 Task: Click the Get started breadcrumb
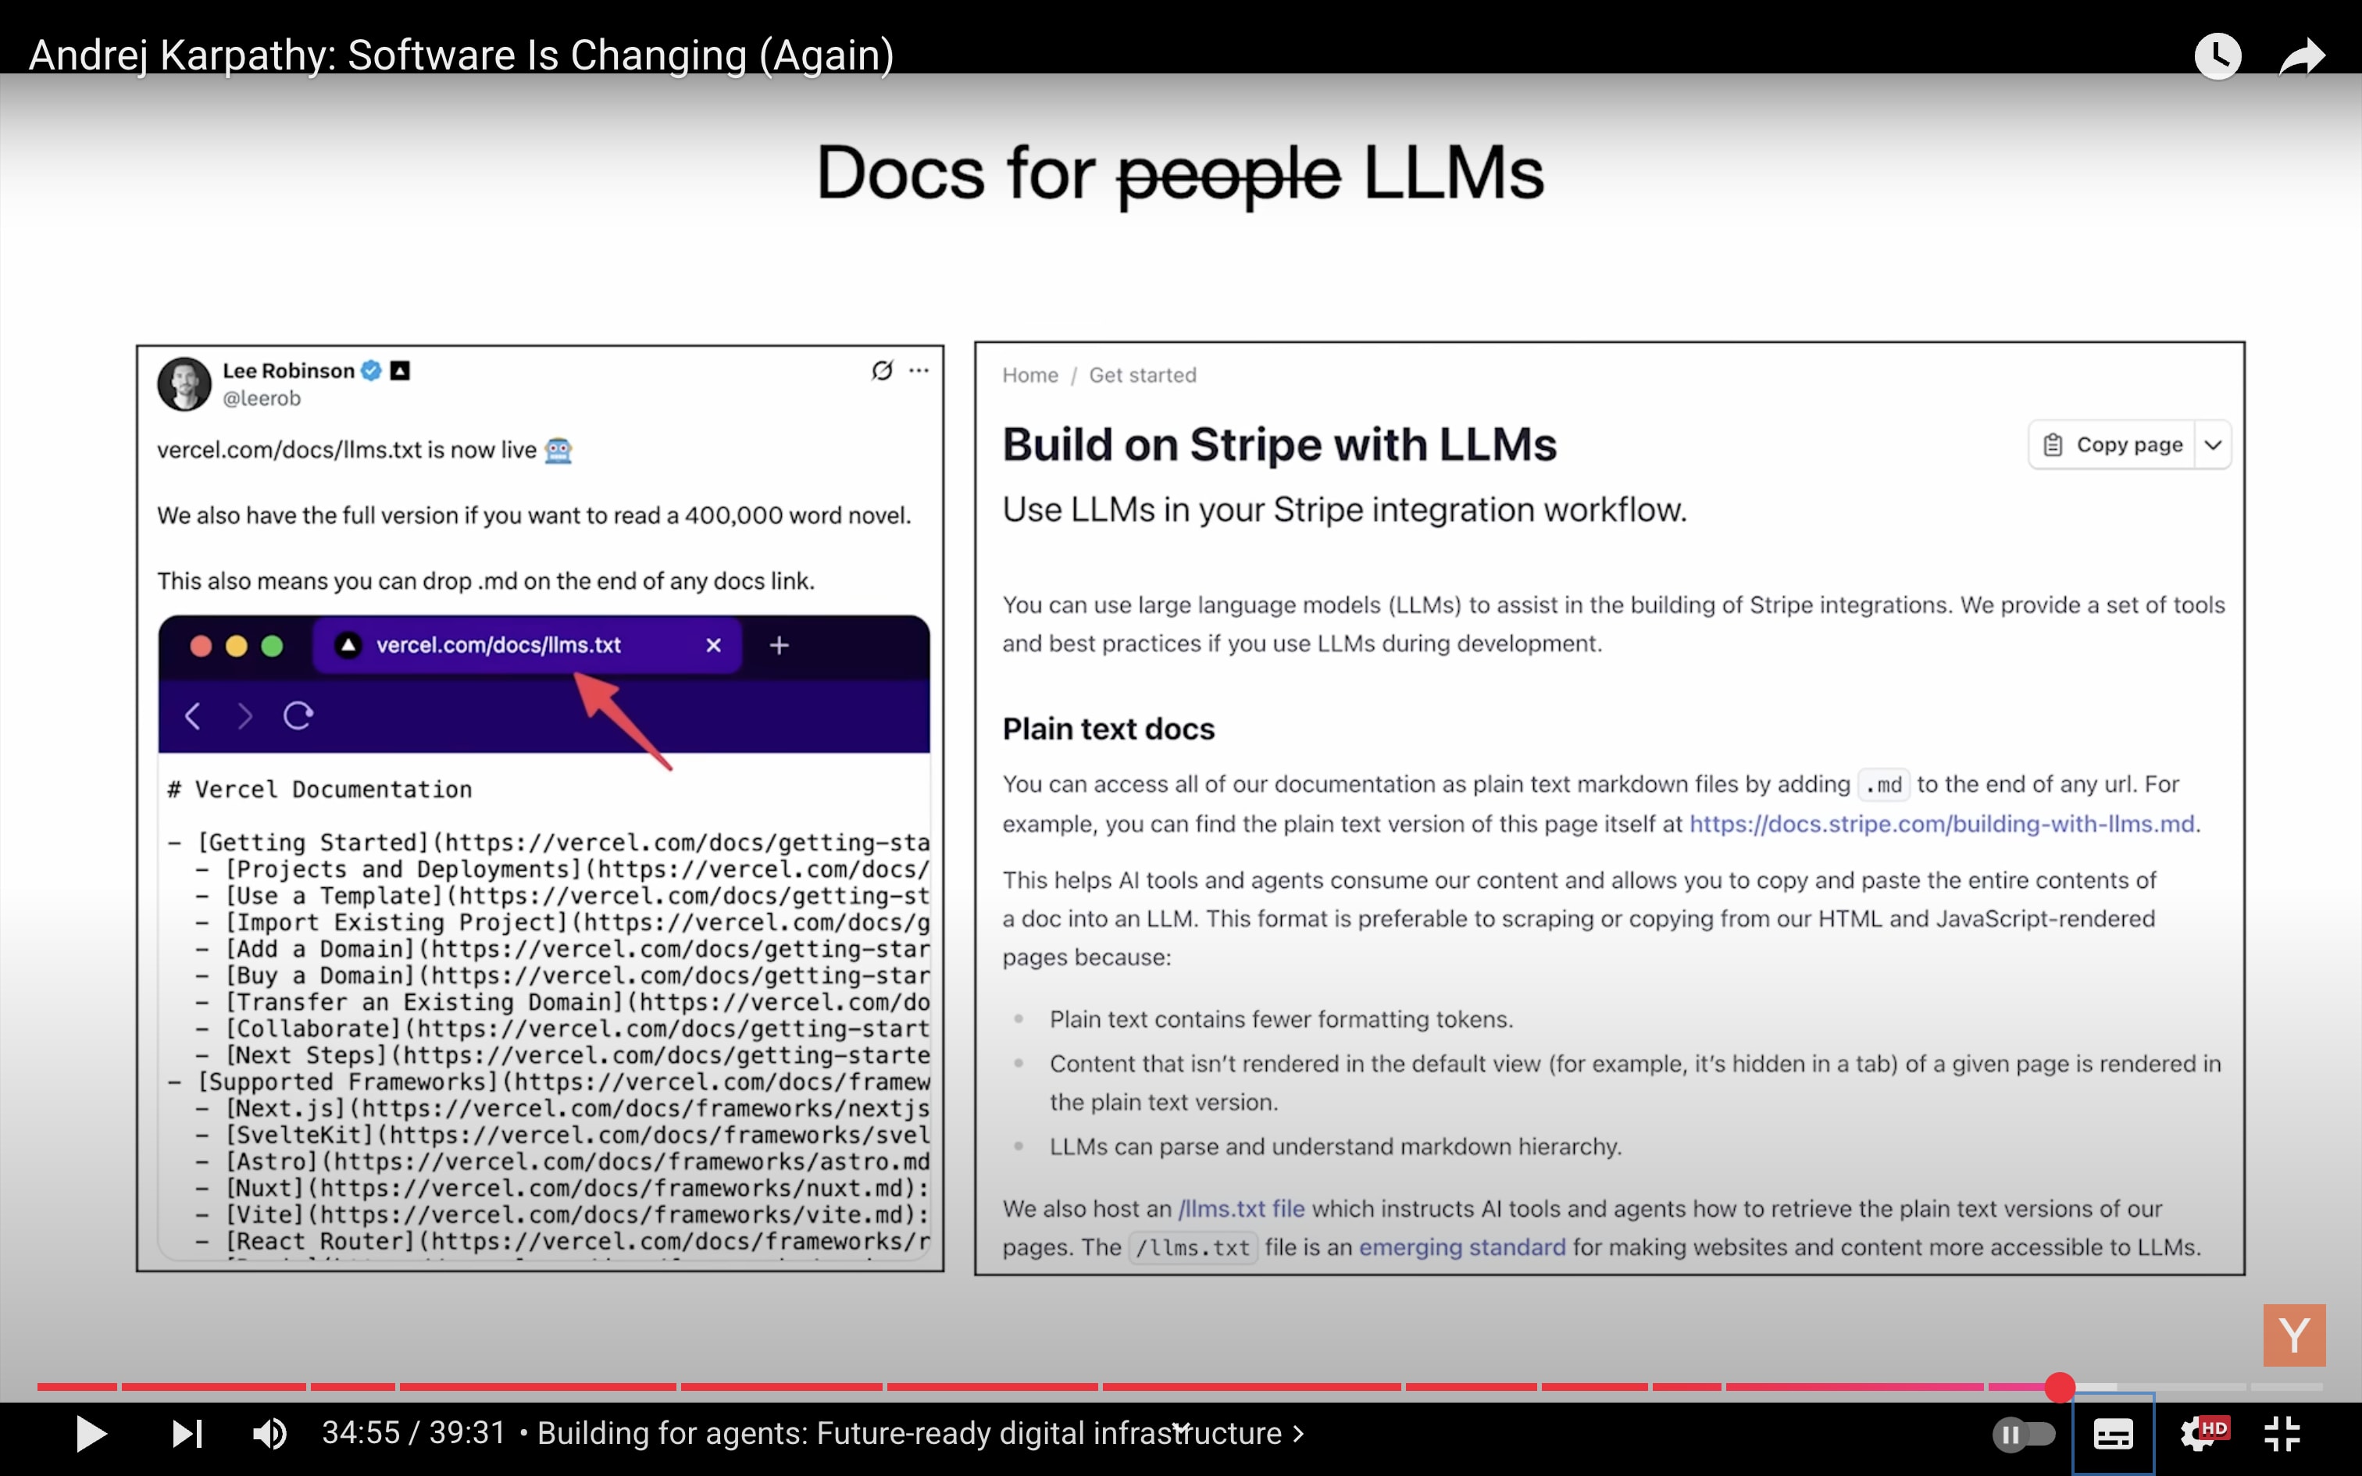click(x=1142, y=375)
